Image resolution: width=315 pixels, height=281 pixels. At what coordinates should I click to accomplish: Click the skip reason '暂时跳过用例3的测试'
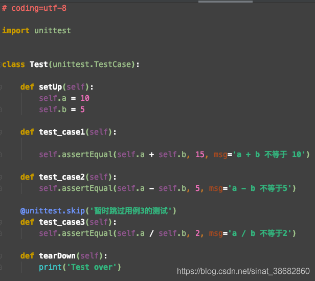(131, 211)
